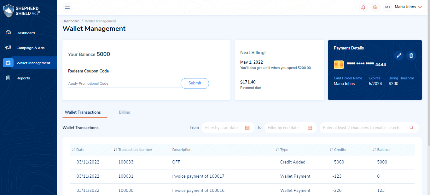430x195 pixels.
Task: Click the Campaign & Ads megaphone icon
Action: [x=8, y=48]
